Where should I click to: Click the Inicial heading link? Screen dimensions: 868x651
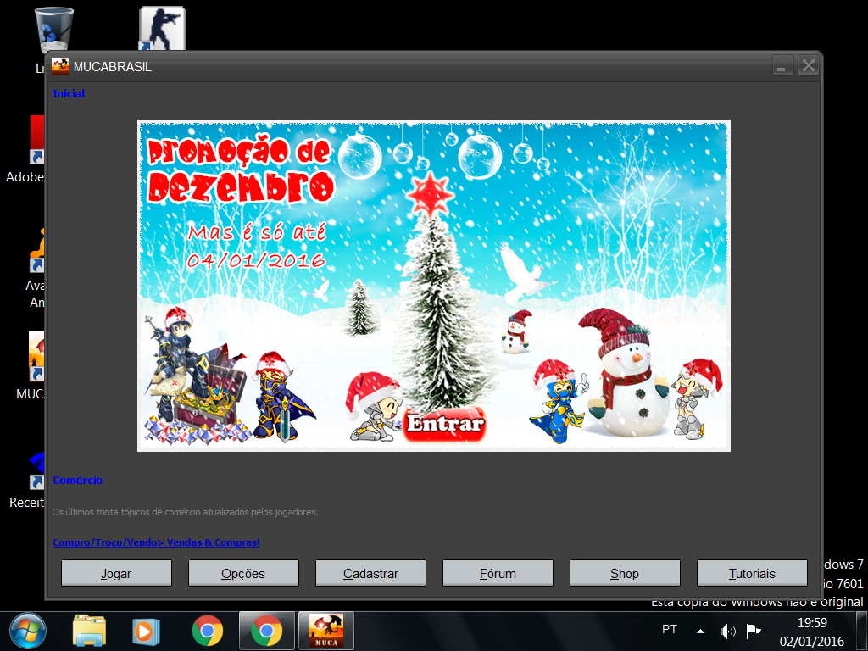click(69, 94)
